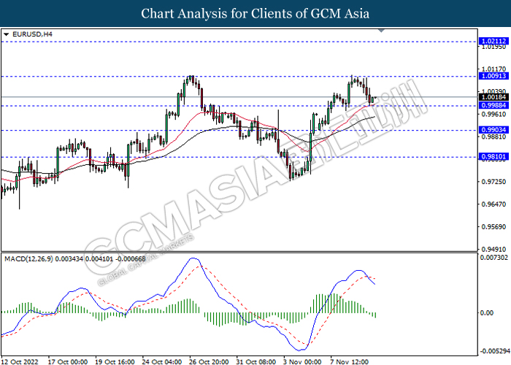Click the 12 Oct 2022 date label
This screenshot has height=365, width=511.
pos(19,361)
